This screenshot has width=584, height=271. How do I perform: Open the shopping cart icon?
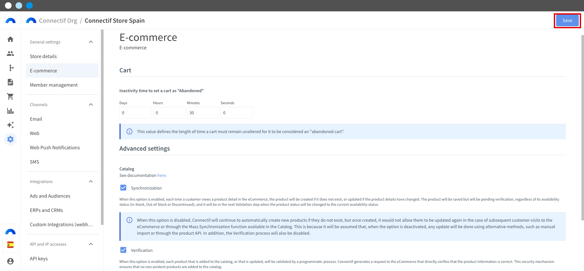point(10,96)
